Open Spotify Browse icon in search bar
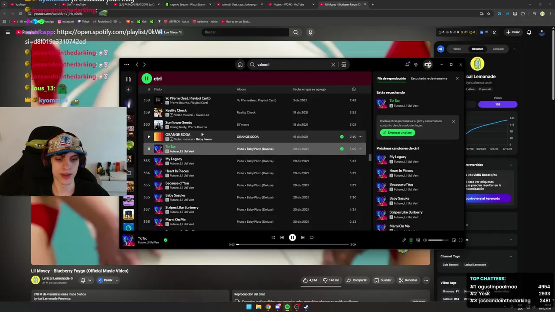This screenshot has width=555, height=312. tap(343, 65)
